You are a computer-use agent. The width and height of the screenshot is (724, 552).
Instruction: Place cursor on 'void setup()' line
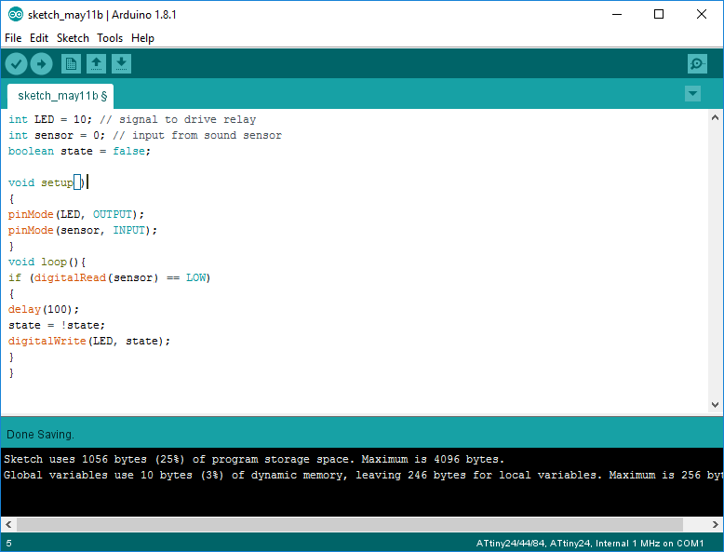(47, 183)
